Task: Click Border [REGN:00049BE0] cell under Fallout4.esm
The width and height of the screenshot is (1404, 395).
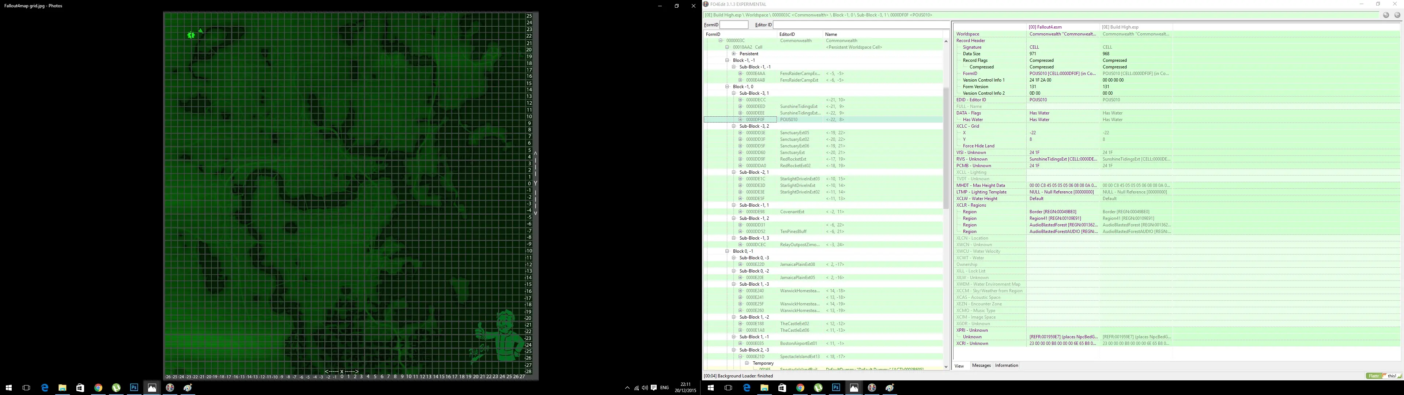Action: click(1063, 212)
